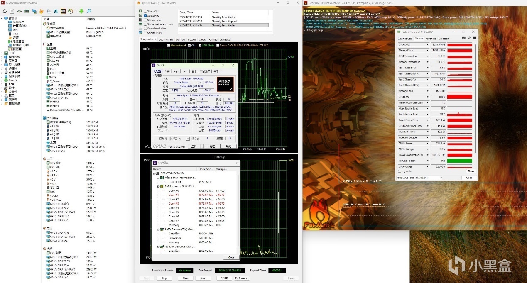527x283 pixels.
Task: Click the GPU Load red sensor graph bar
Action: pos(459,97)
